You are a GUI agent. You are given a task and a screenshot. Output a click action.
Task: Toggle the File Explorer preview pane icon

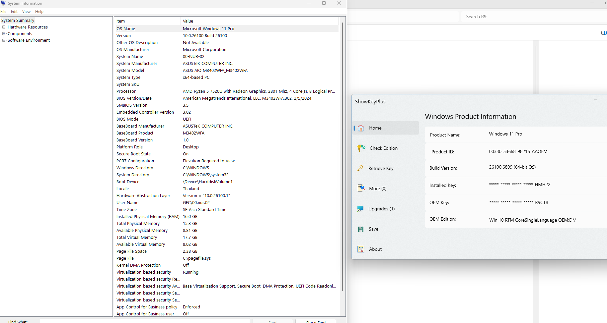(x=604, y=32)
